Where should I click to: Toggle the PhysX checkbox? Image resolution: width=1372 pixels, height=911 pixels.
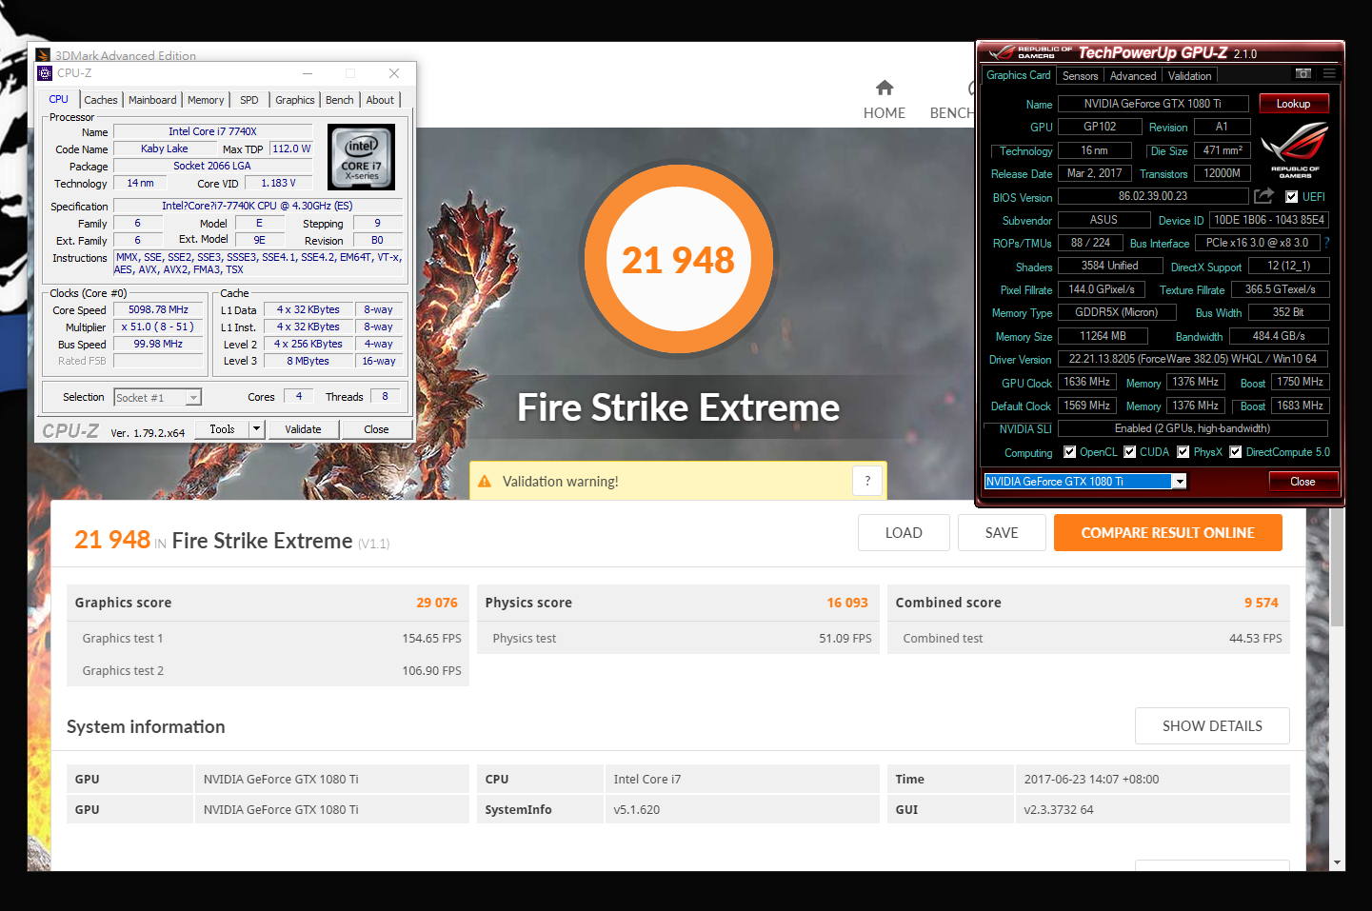(x=1183, y=452)
